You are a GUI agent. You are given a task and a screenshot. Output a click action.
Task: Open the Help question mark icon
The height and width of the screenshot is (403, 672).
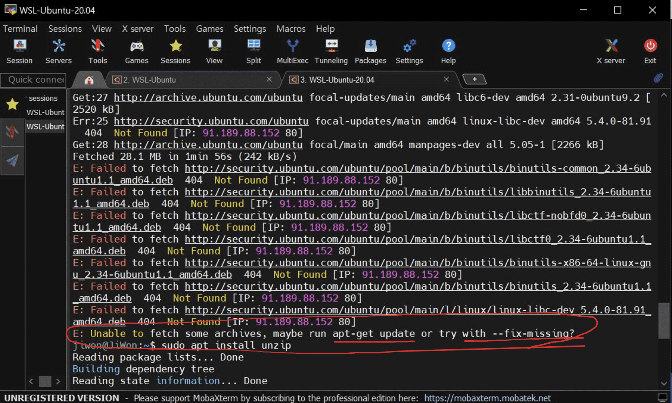coord(448,51)
